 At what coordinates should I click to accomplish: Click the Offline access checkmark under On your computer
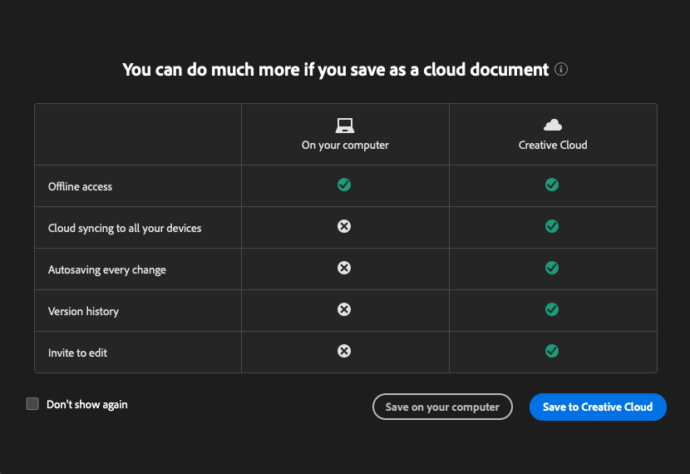tap(344, 185)
